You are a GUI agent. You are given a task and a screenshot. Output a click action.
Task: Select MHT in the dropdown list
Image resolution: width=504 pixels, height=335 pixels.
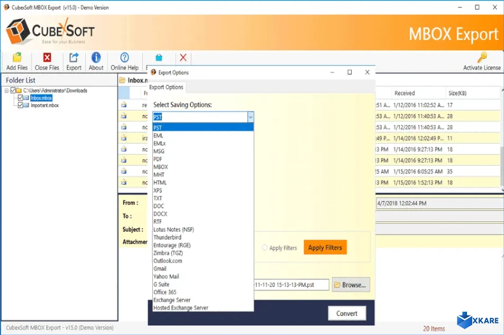click(x=203, y=175)
